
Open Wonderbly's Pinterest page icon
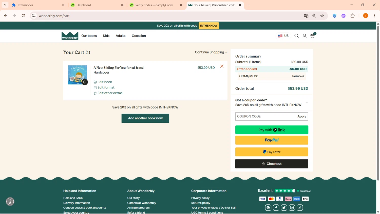(268, 208)
